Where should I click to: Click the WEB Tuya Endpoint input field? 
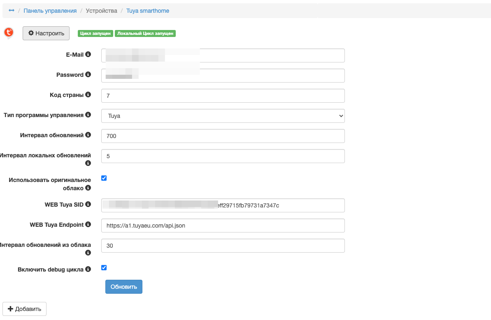(x=223, y=226)
